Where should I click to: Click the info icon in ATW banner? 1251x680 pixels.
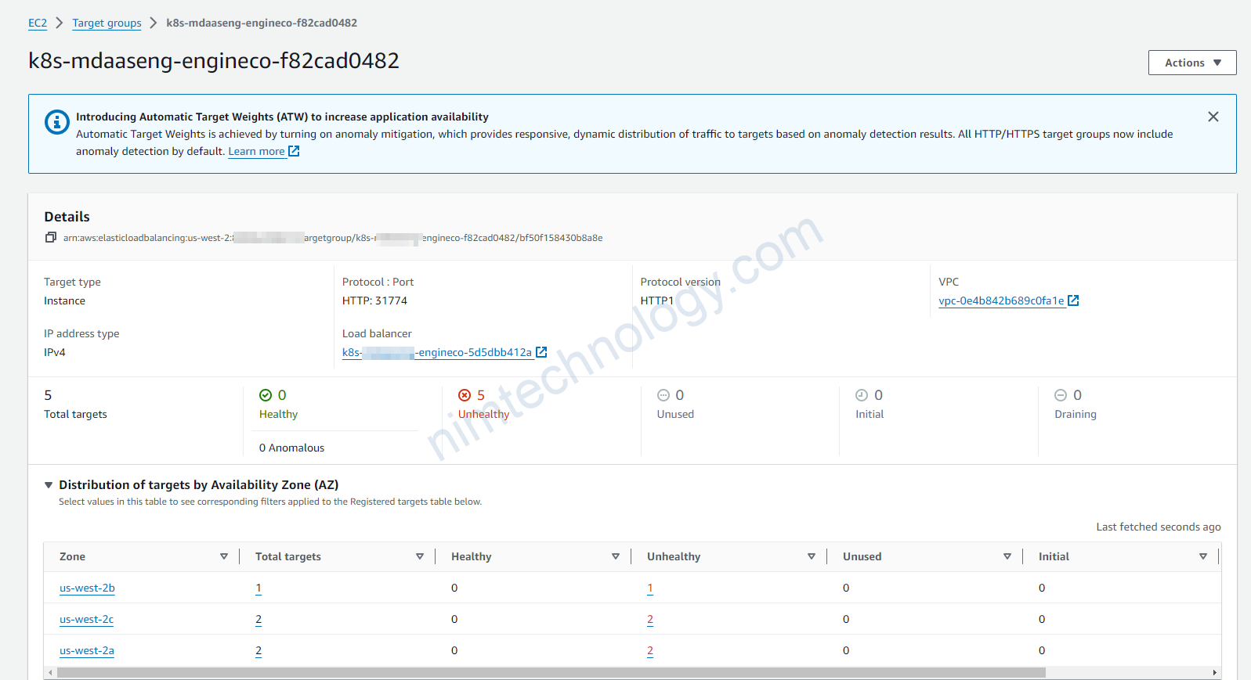[56, 122]
